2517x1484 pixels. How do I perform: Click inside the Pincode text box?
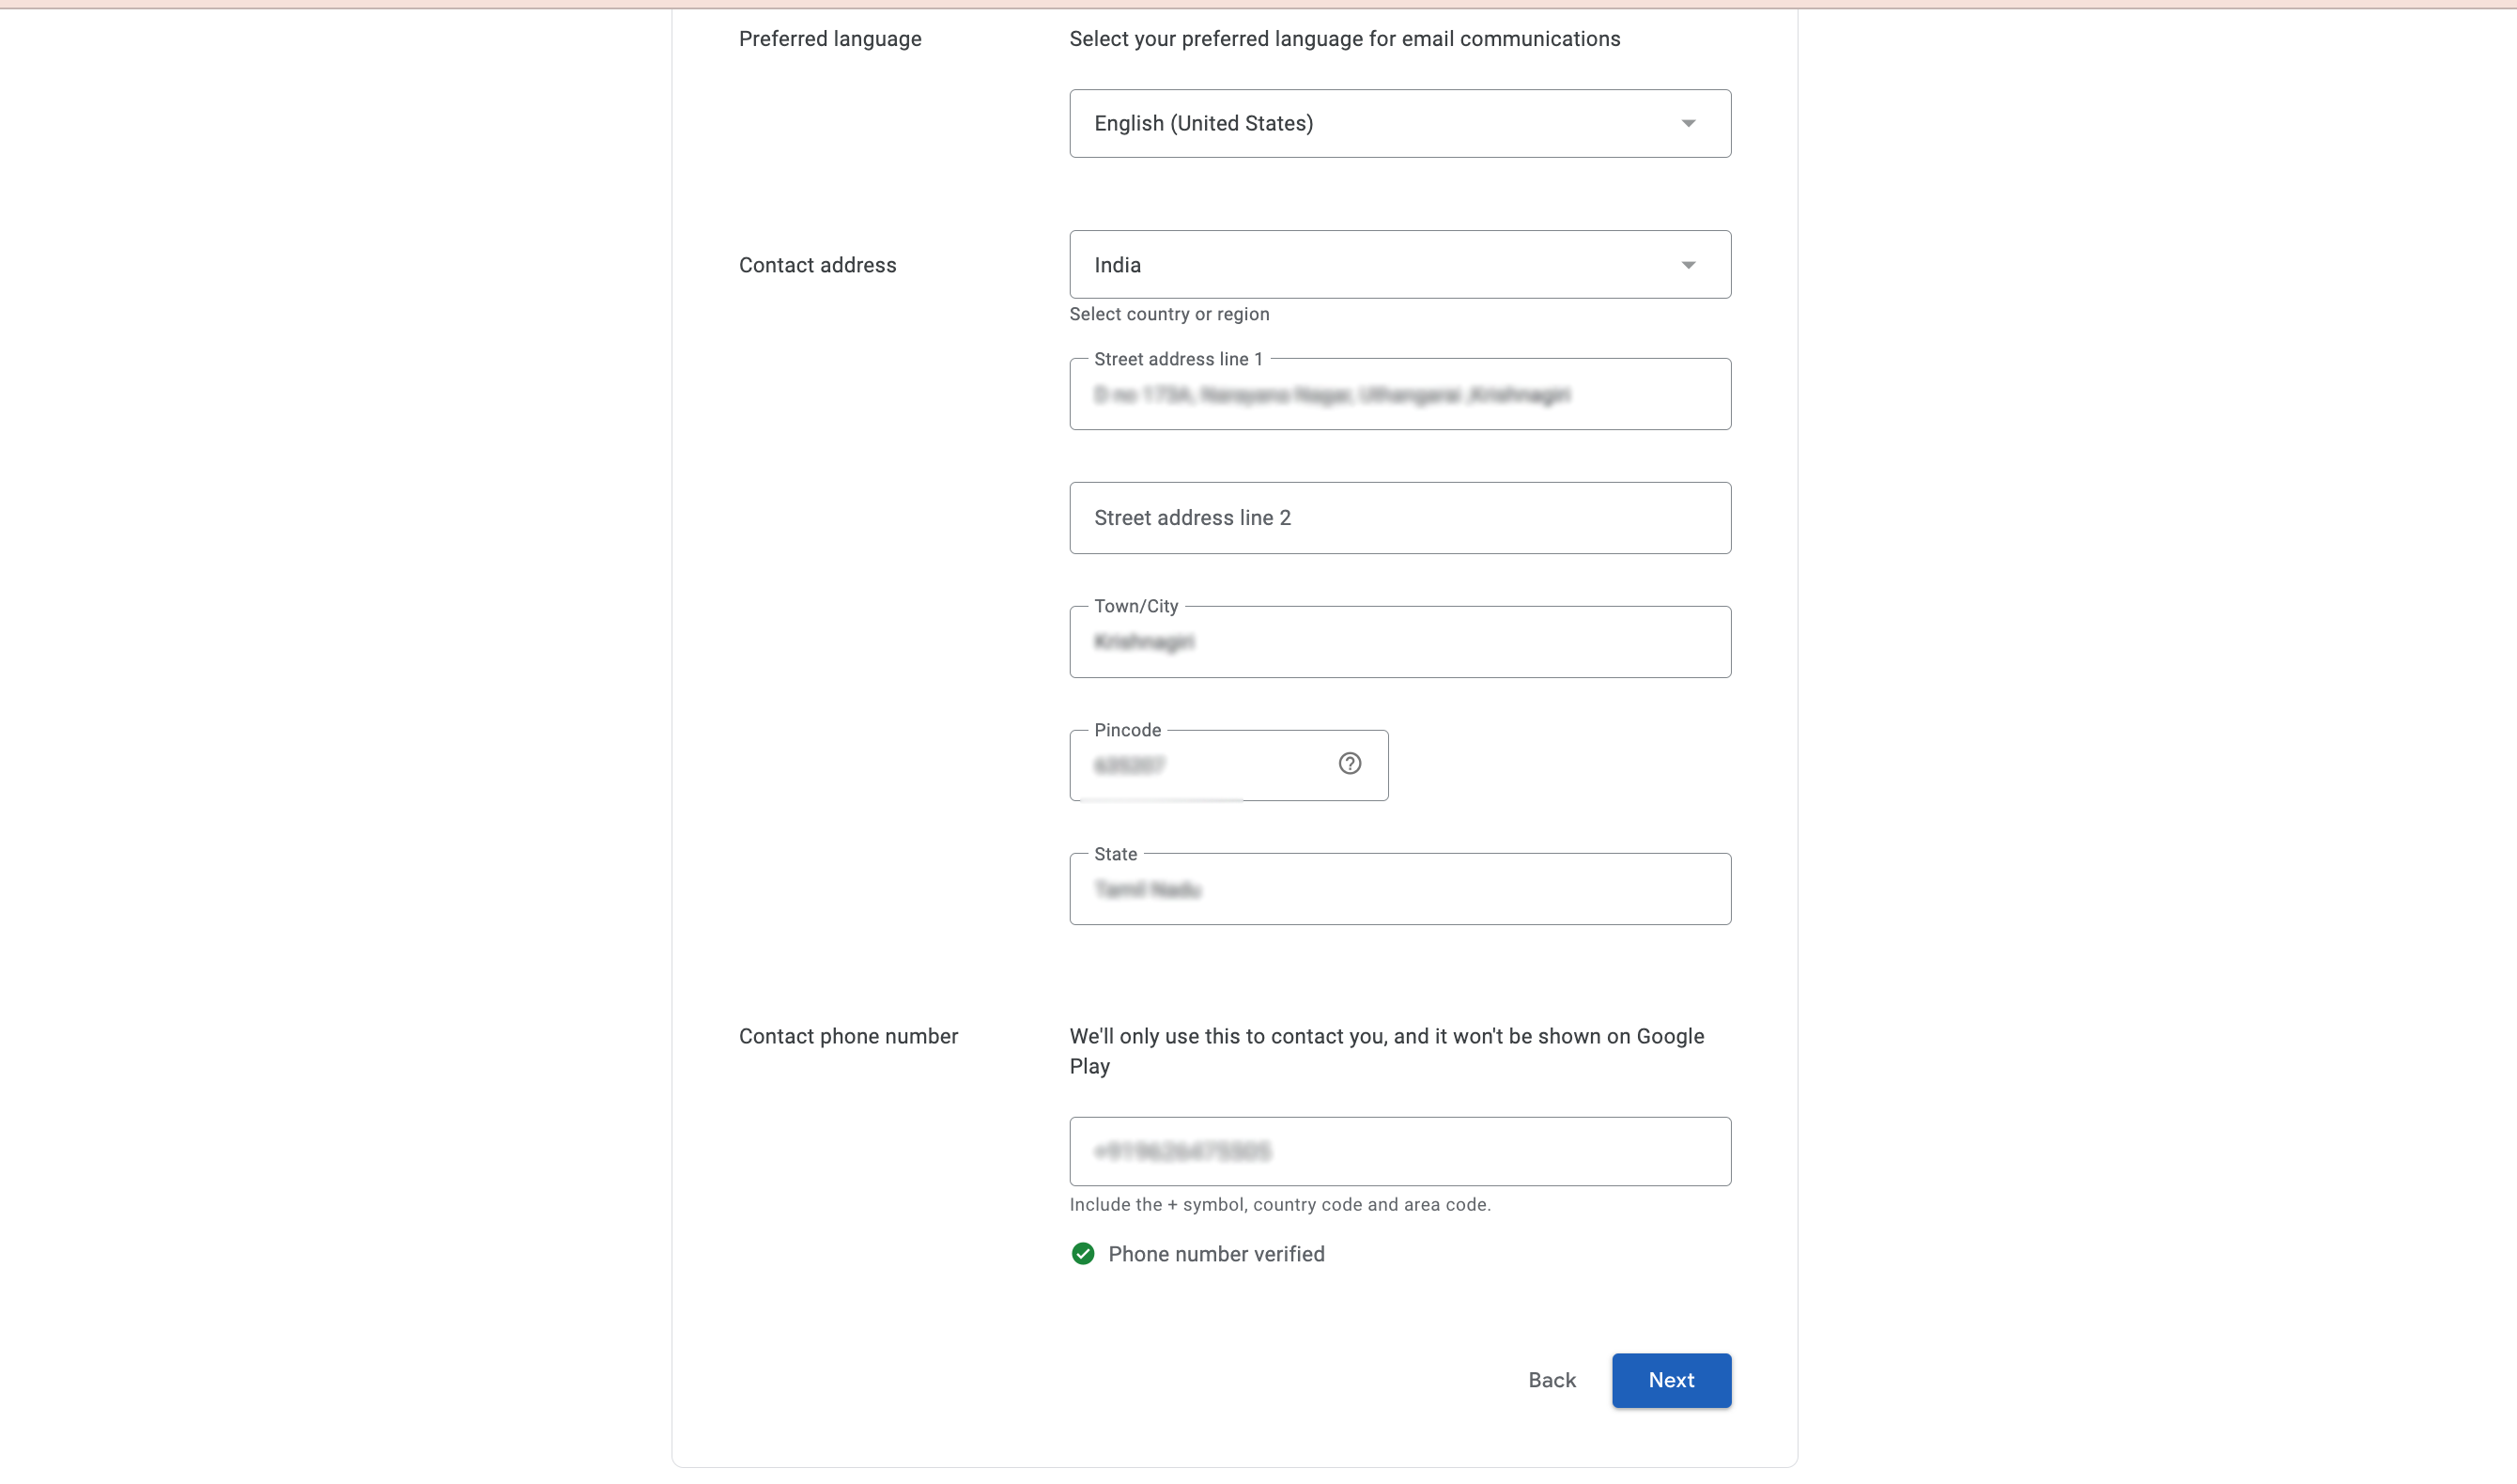1199,766
